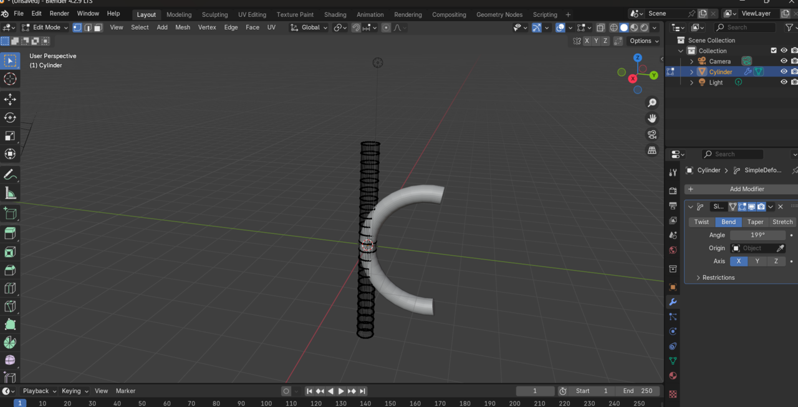Select the Rotate tool
The image size is (798, 407).
10,118
